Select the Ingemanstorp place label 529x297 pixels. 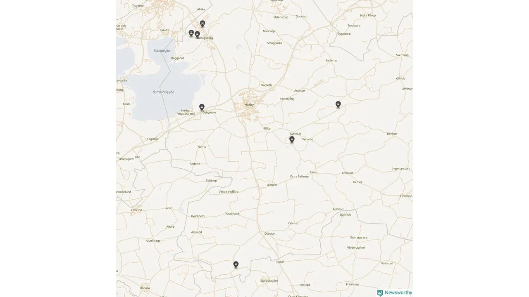401,168
